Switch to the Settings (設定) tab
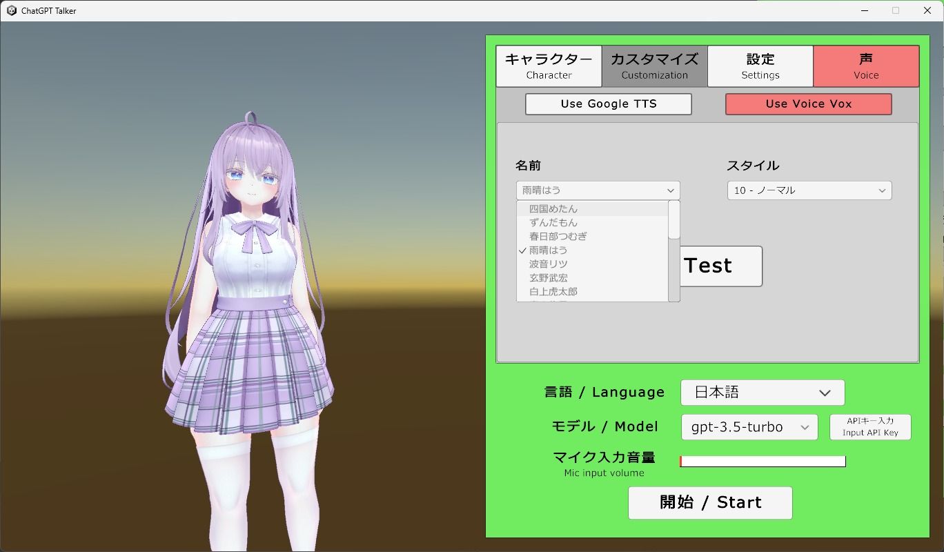944x552 pixels. pyautogui.click(x=760, y=66)
